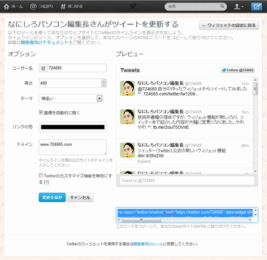Toggle the auto-expand images checkbox
Screen dimensions: 267x260
pyautogui.click(x=41, y=112)
